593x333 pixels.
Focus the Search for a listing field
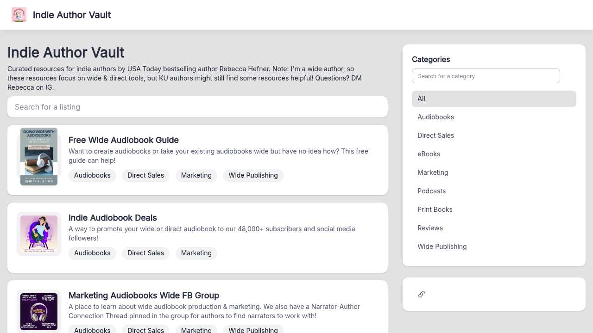click(197, 107)
